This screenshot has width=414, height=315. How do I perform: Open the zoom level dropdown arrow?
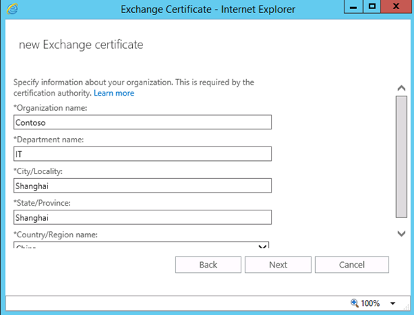click(393, 303)
